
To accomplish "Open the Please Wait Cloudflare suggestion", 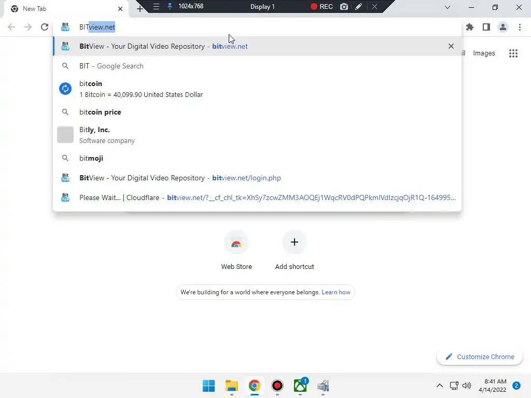I will pyautogui.click(x=257, y=197).
